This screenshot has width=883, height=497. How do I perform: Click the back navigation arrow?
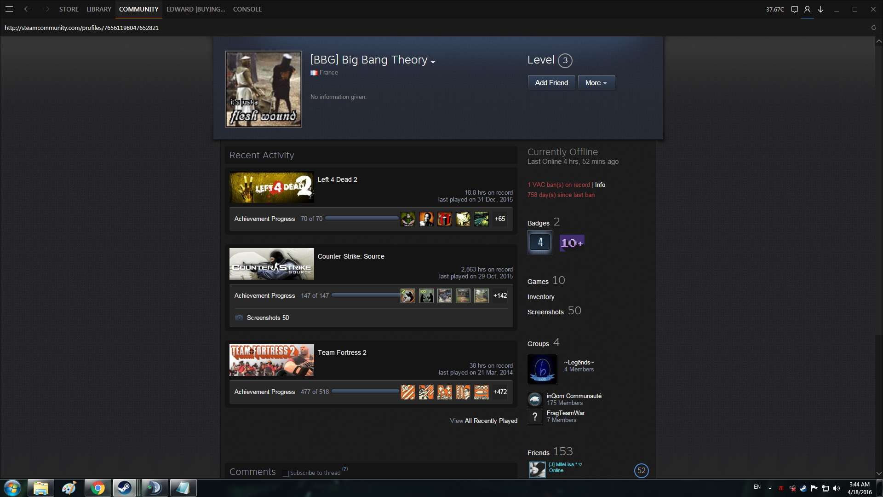(x=28, y=9)
